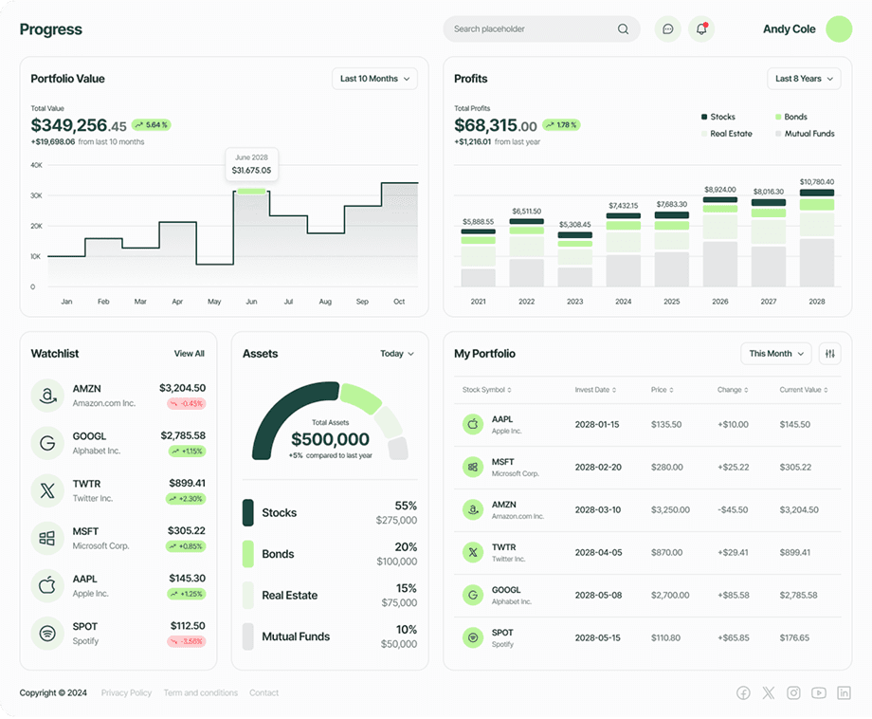Open the chat messages icon

pos(668,29)
